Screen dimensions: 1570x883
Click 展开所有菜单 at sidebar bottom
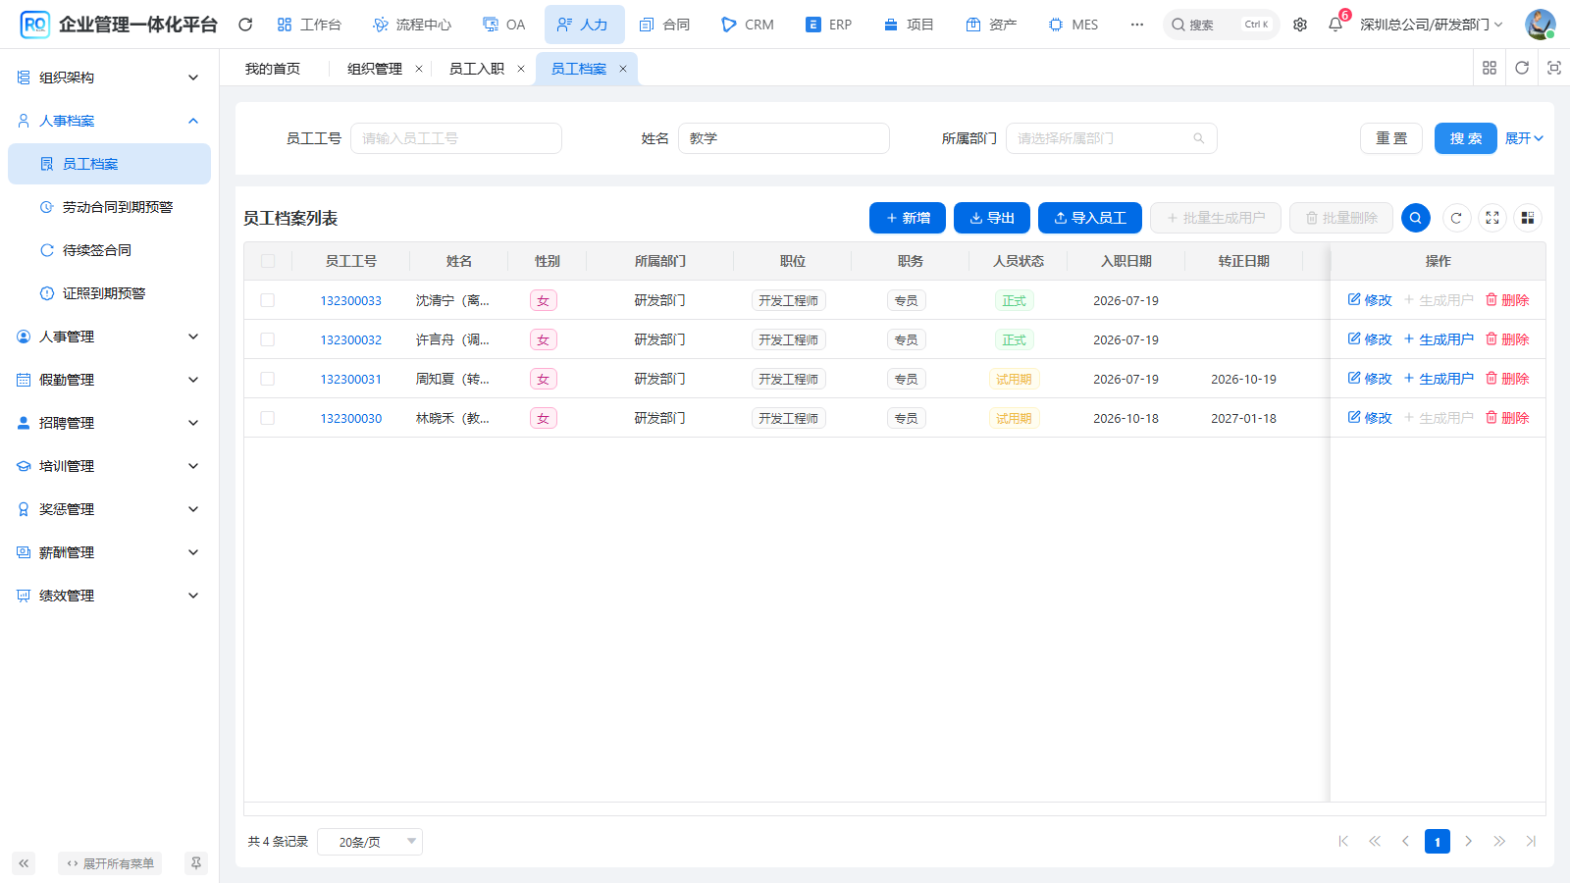110,863
